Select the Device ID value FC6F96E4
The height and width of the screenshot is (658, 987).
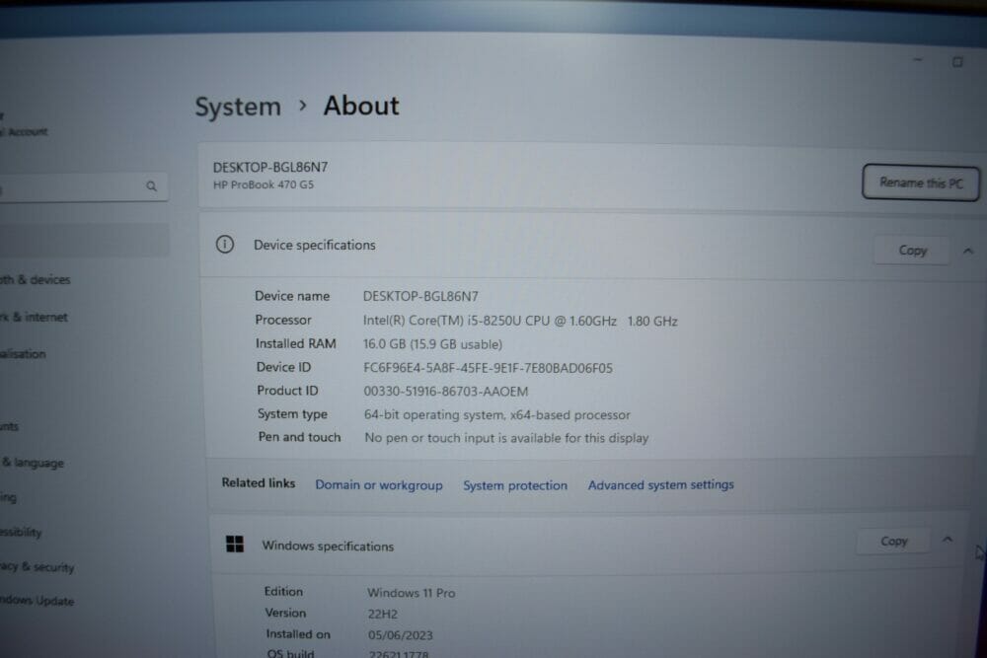488,368
